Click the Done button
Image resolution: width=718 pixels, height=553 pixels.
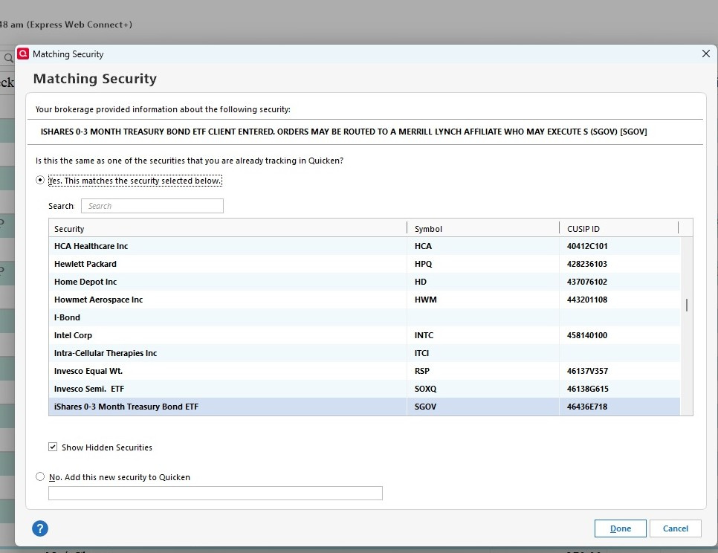[x=620, y=528]
